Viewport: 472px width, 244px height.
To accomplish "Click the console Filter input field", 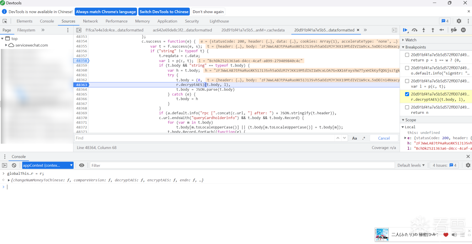I will 241,165.
